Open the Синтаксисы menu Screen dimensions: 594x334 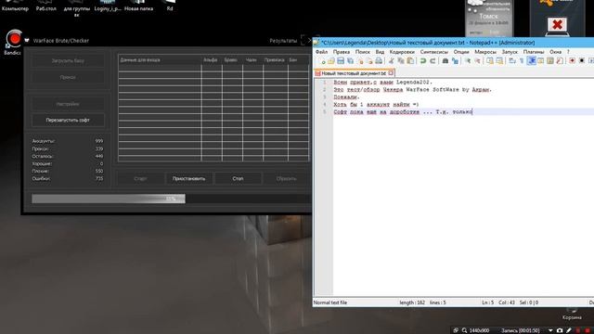[x=433, y=52]
